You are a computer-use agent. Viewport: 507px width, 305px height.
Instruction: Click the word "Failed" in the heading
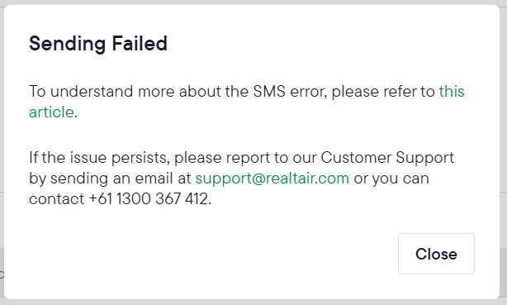click(140, 43)
